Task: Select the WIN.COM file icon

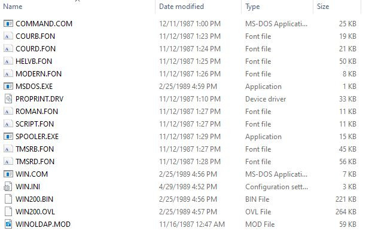Action: (8, 174)
